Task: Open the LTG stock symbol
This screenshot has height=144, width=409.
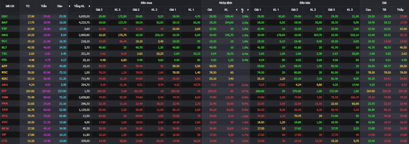Action: point(4,141)
